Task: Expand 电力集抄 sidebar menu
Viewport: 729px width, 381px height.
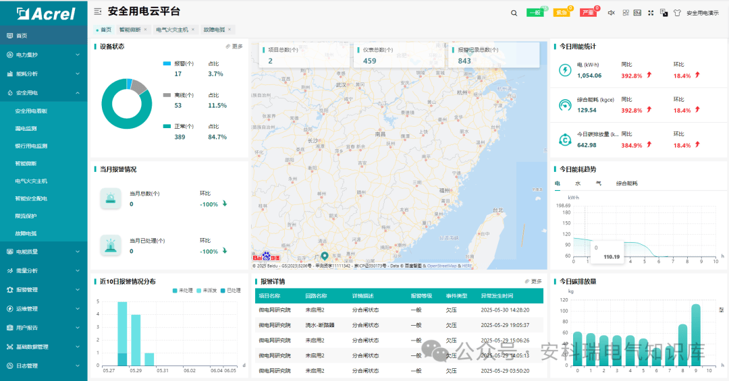Action: pyautogui.click(x=44, y=55)
